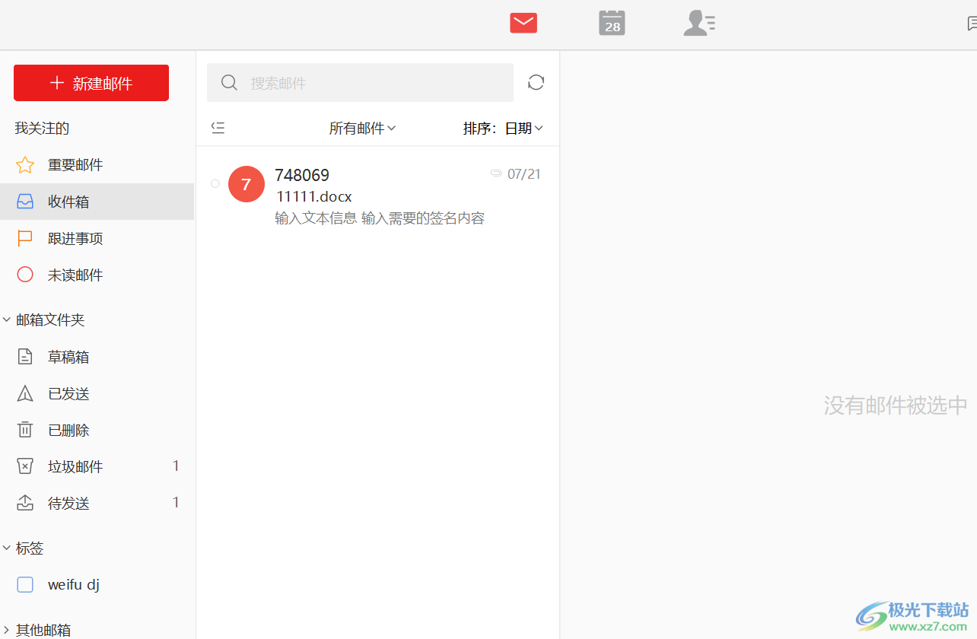The width and height of the screenshot is (977, 639).
Task: Open the email subject 11111.docx
Action: point(313,197)
